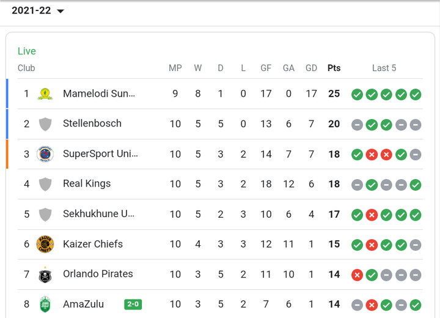Screen dimensions: 440x318
Task: Open the 2021-22 season dropdown
Action: [38, 10]
